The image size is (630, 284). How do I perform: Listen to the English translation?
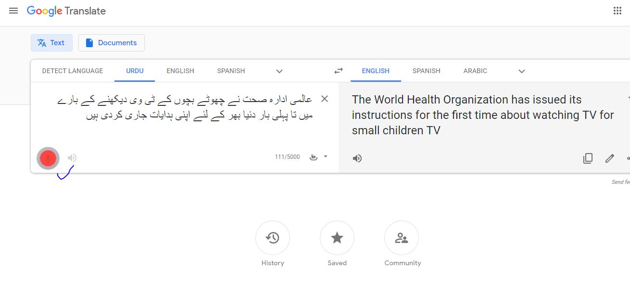357,158
